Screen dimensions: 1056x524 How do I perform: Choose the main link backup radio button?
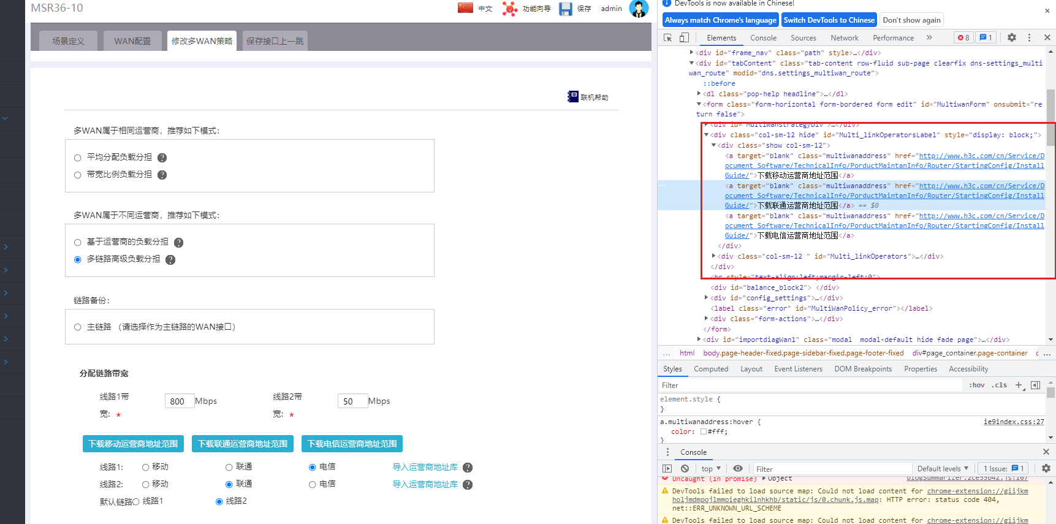(x=78, y=327)
